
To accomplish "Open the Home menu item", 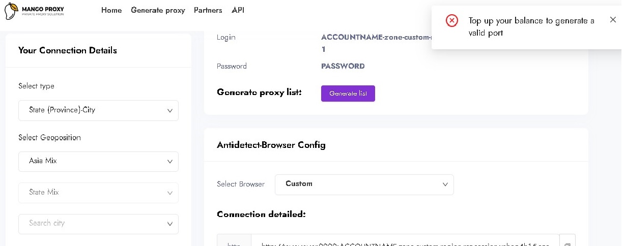I will (111, 10).
